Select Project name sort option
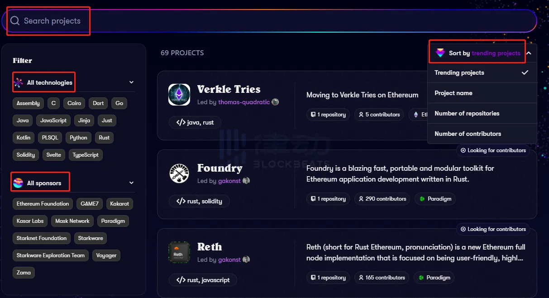 454,93
